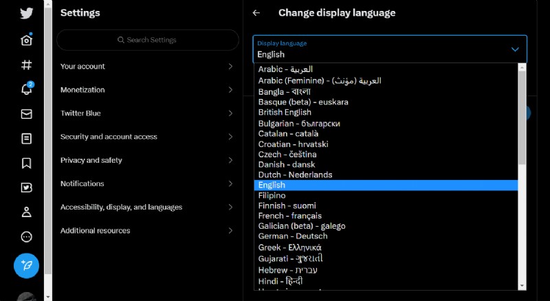Viewport: 550px width, 301px height.
Task: Open Notifications bell icon
Action: 26,89
